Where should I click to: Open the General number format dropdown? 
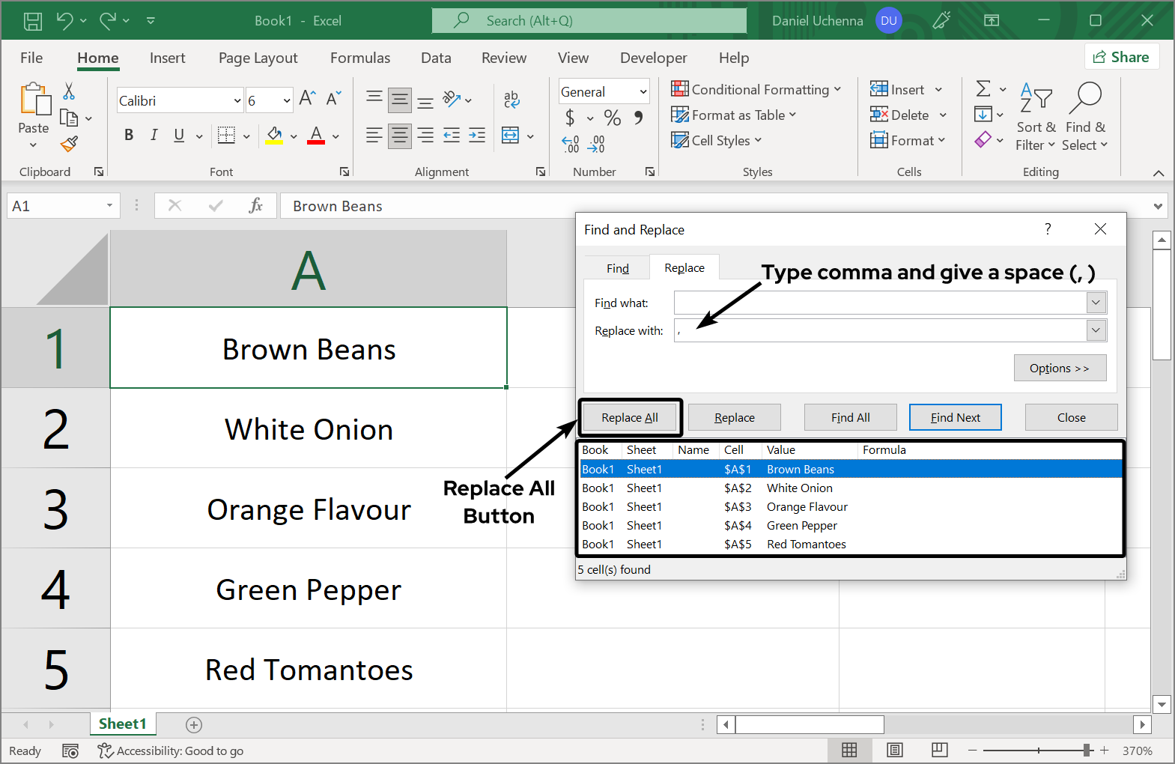(x=643, y=92)
